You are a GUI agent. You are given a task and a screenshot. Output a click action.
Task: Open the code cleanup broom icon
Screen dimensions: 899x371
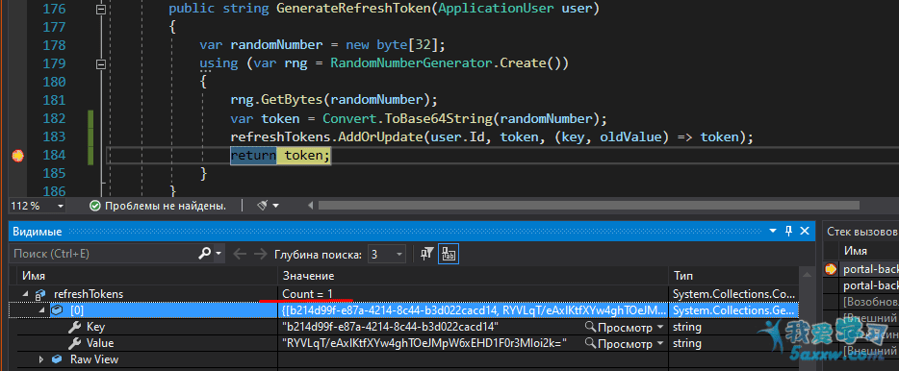263,205
